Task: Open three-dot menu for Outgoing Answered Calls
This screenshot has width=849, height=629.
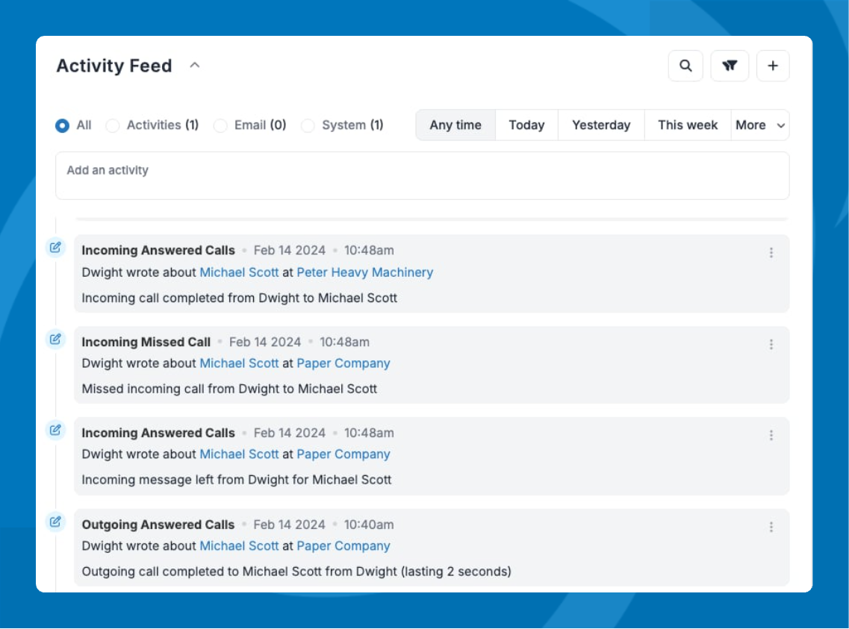Action: pos(771,528)
